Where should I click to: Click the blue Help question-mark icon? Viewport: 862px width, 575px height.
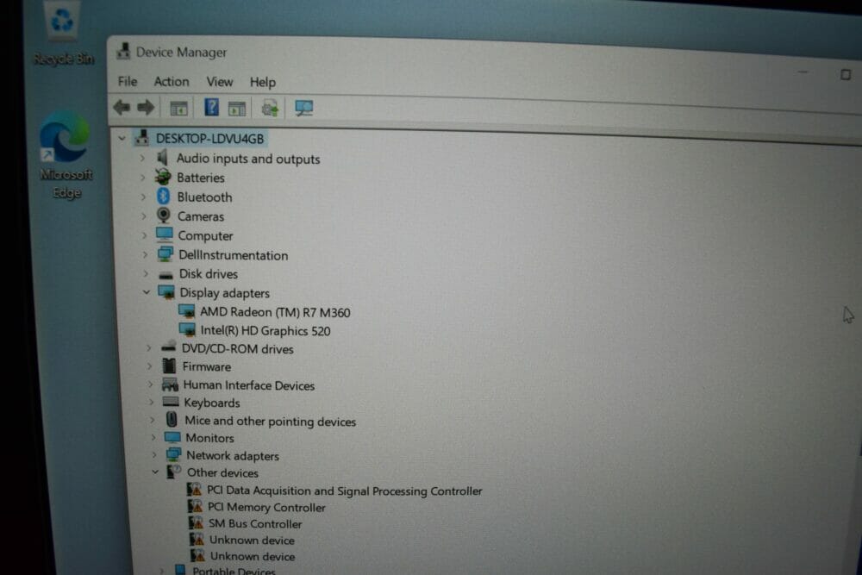click(x=211, y=107)
